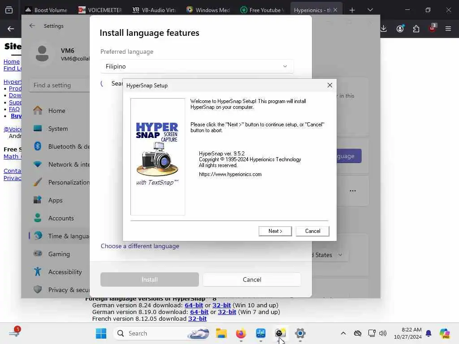459x344 pixels.
Task: Close the Hyperionics browser tab
Action: click(335, 10)
